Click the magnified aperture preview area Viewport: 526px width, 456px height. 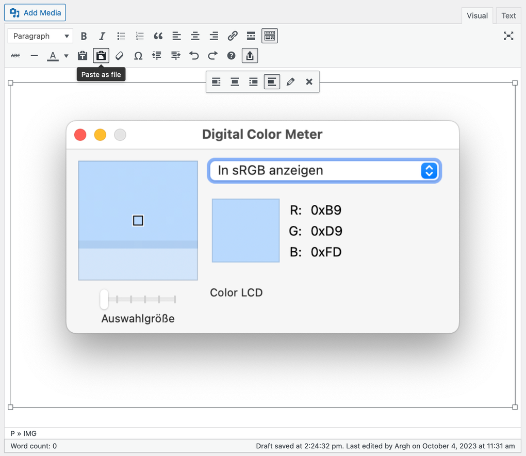click(x=138, y=220)
